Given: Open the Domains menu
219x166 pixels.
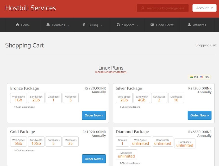Looking at the screenshot, I should (x=58, y=25).
